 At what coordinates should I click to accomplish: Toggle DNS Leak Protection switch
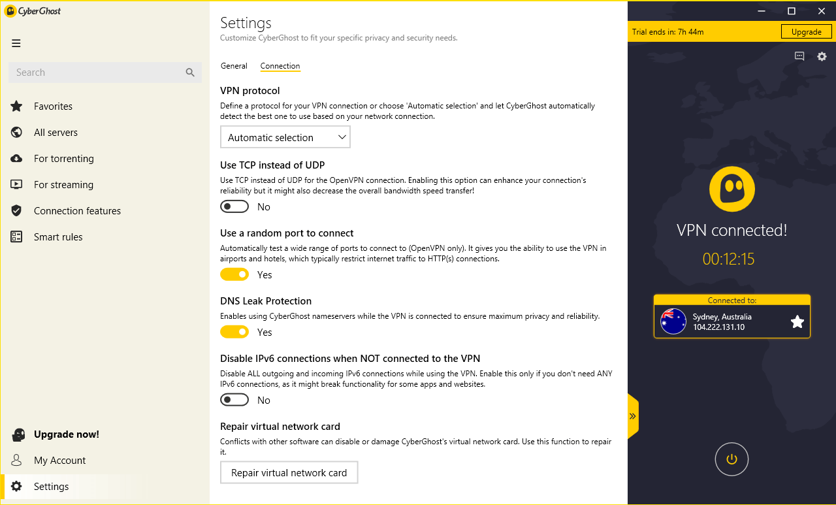coord(234,333)
